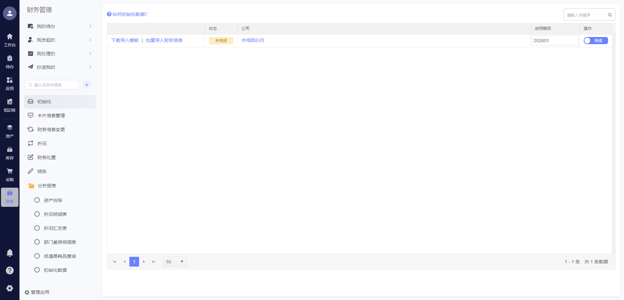The height and width of the screenshot is (300, 624).
Task: Open the page size 50 dropdown
Action: point(175,262)
